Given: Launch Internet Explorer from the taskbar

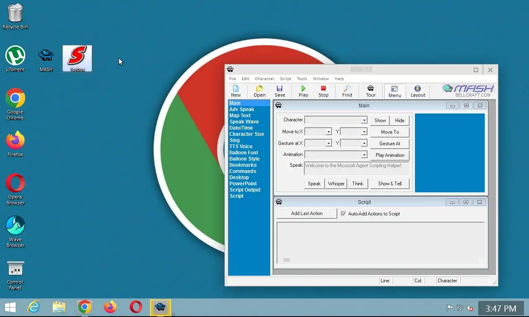Looking at the screenshot, I should coord(33,307).
